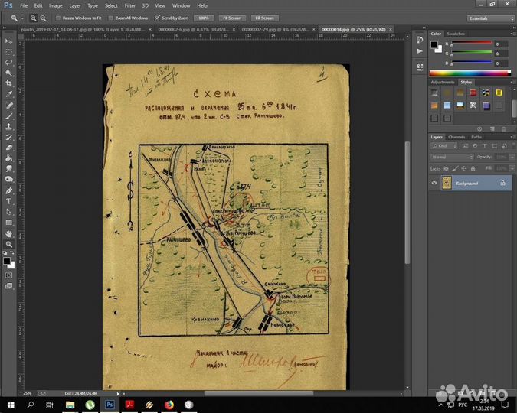Open Firefox from the taskbar
Screen dimensions: 517x413
click(x=169, y=405)
